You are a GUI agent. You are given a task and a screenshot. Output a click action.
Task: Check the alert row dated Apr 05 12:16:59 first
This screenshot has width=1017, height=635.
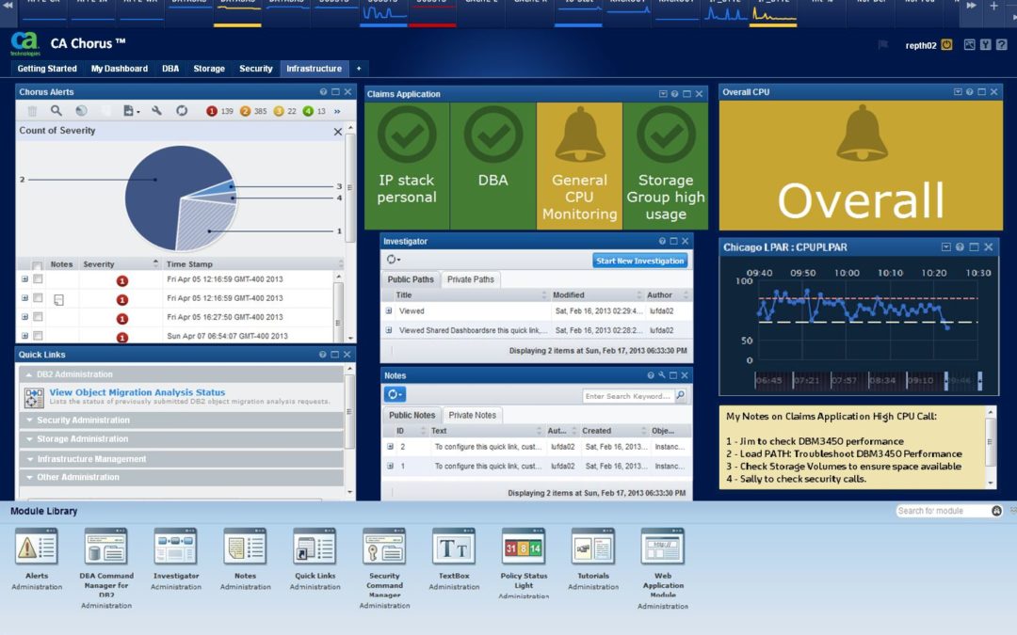(38, 278)
